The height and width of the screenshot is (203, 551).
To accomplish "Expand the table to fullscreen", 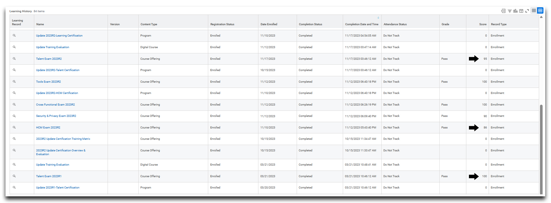I will click(527, 11).
